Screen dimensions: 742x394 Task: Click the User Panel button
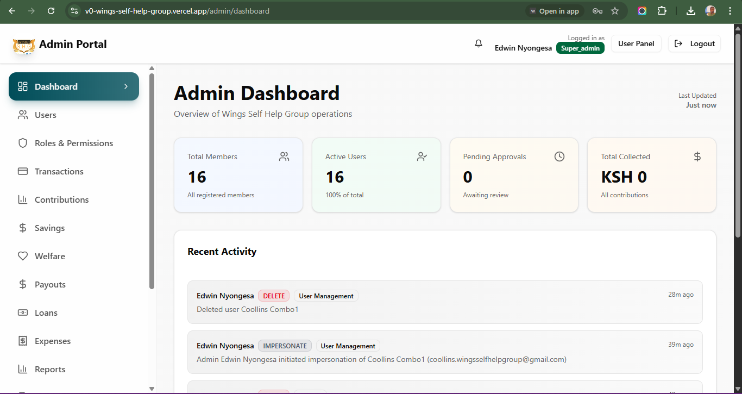(x=636, y=43)
